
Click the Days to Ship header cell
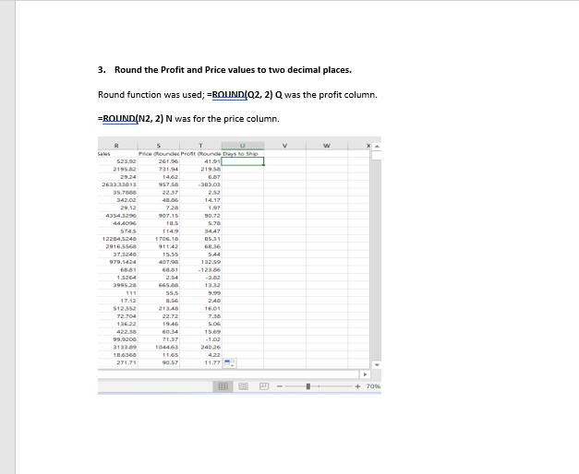coord(243,153)
